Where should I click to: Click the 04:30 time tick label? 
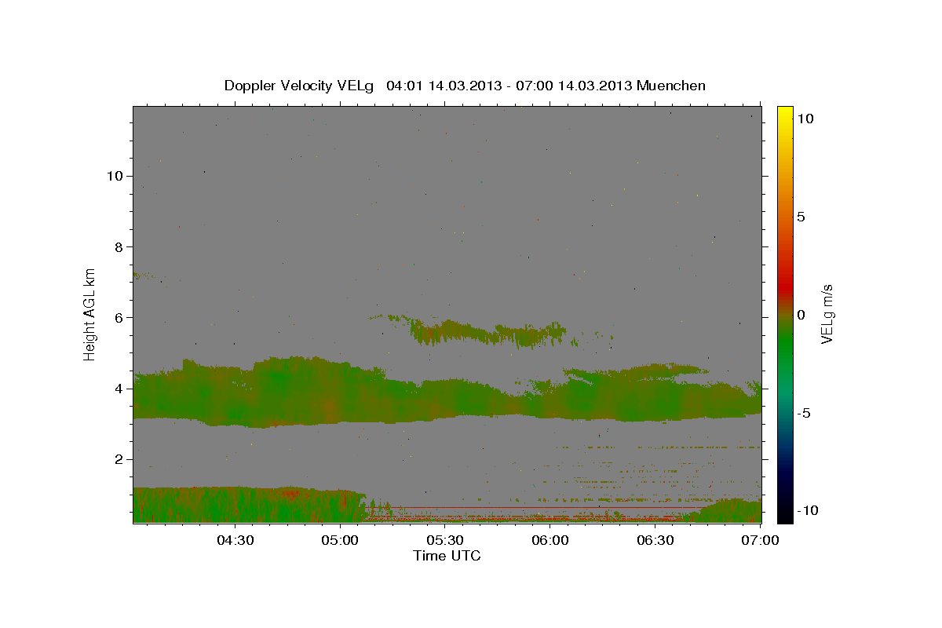click(235, 540)
